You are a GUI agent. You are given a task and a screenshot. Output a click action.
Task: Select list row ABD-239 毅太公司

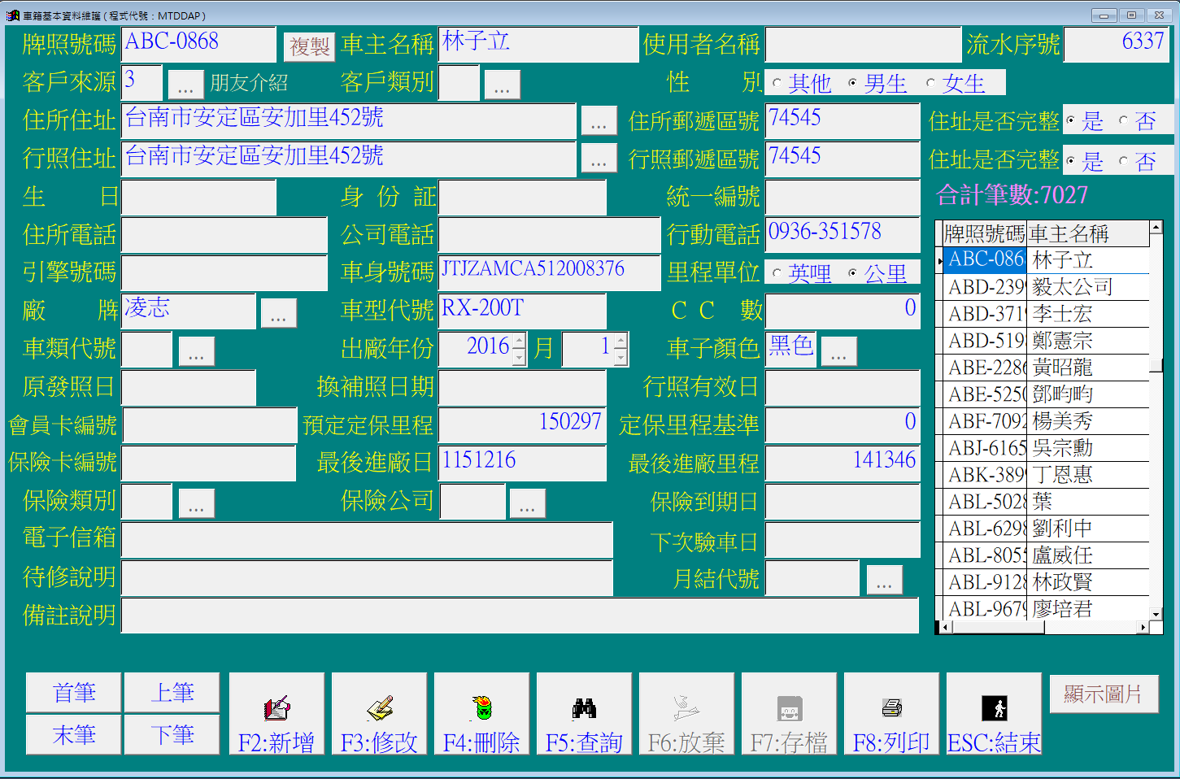(x=1047, y=287)
